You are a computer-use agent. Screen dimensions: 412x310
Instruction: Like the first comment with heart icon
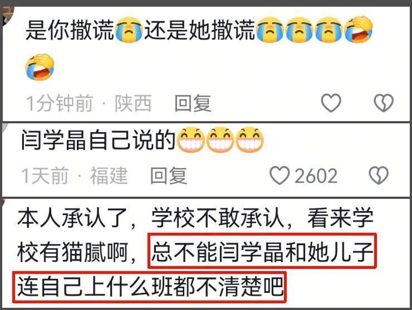pyautogui.click(x=331, y=103)
